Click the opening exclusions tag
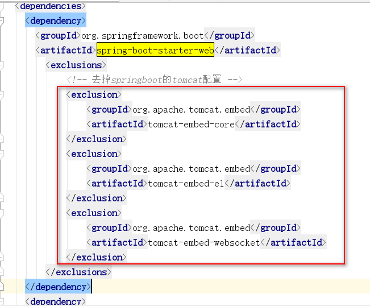Screen dimensions: 370x306 [x=76, y=65]
